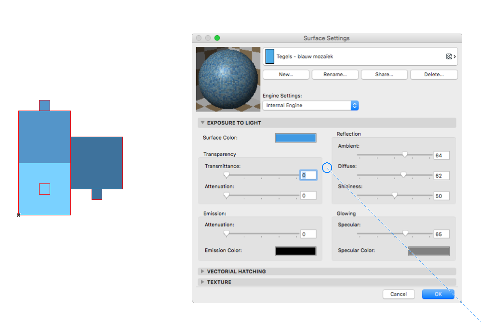
Task: Click the Rename... button
Action: 335,74
